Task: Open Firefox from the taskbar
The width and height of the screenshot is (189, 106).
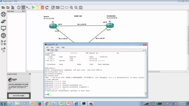Action: tap(40, 104)
